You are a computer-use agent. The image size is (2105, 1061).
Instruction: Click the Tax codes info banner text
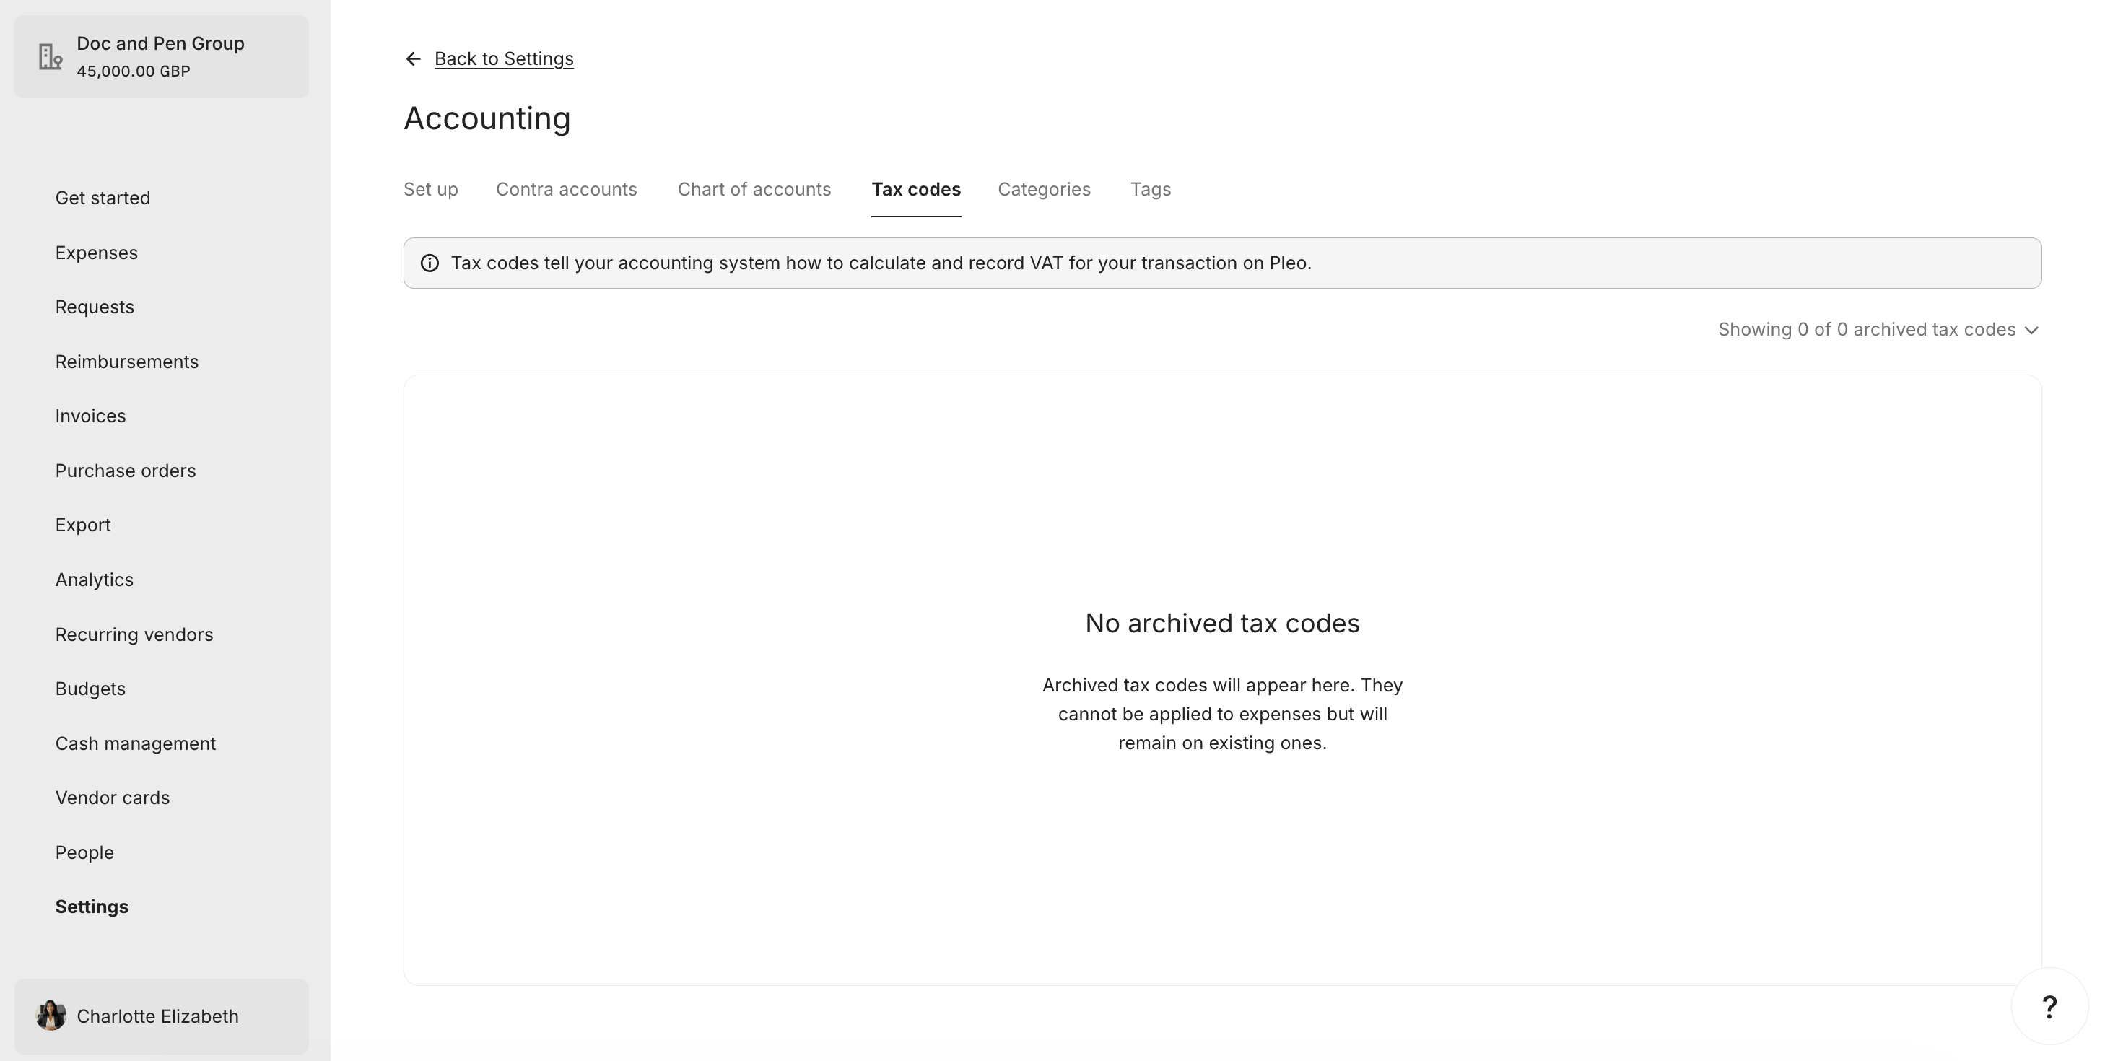pos(881,263)
